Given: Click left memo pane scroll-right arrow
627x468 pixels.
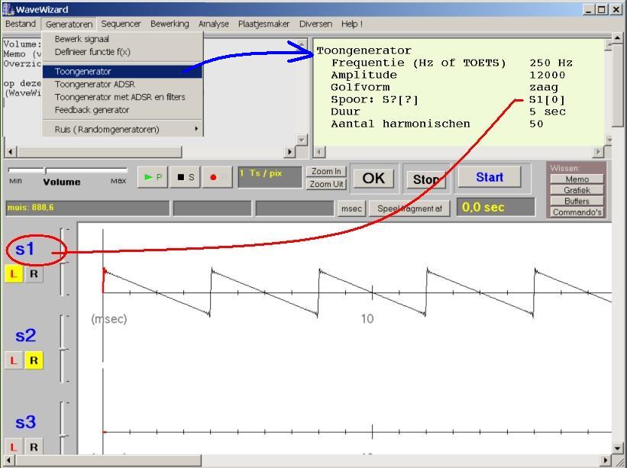Looking at the screenshot, I should [x=290, y=152].
